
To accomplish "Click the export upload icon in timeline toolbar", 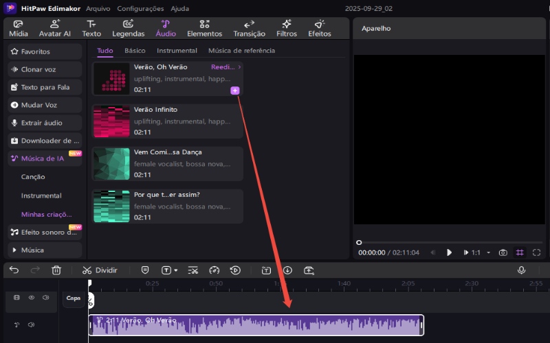I will click(x=309, y=270).
